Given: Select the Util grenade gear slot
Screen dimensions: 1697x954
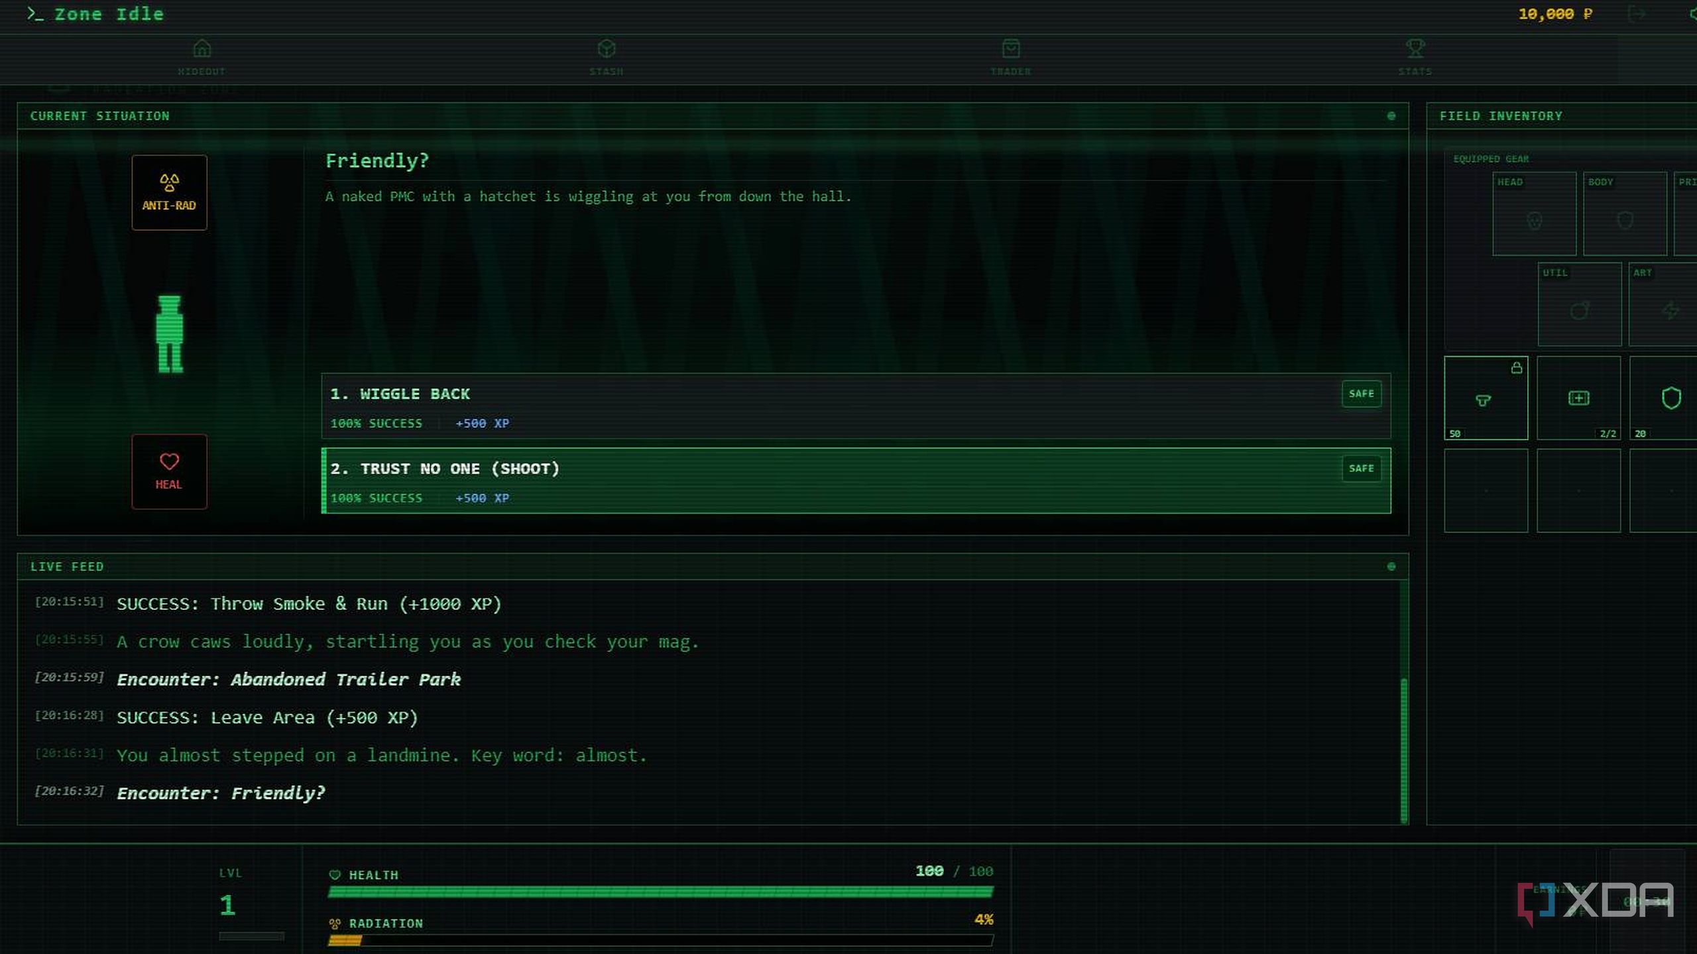Looking at the screenshot, I should pos(1580,304).
